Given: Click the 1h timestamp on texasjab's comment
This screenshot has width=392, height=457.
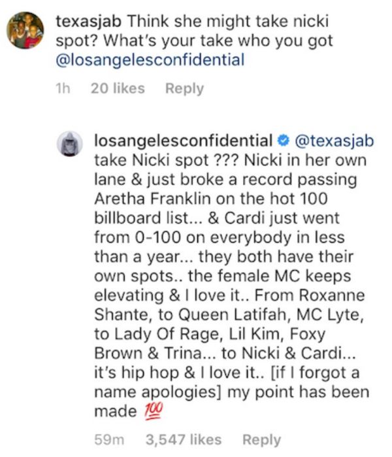Looking at the screenshot, I should click(63, 88).
